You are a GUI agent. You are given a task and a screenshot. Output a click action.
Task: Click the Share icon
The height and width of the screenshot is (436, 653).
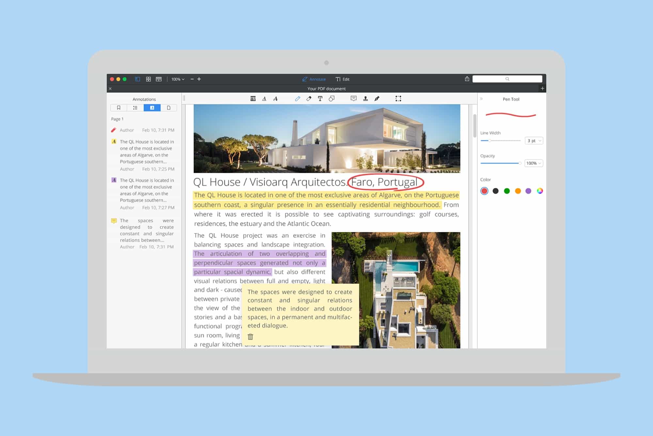click(x=467, y=79)
